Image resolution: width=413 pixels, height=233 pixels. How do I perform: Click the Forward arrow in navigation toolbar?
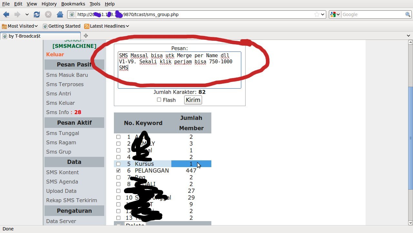(x=17, y=14)
